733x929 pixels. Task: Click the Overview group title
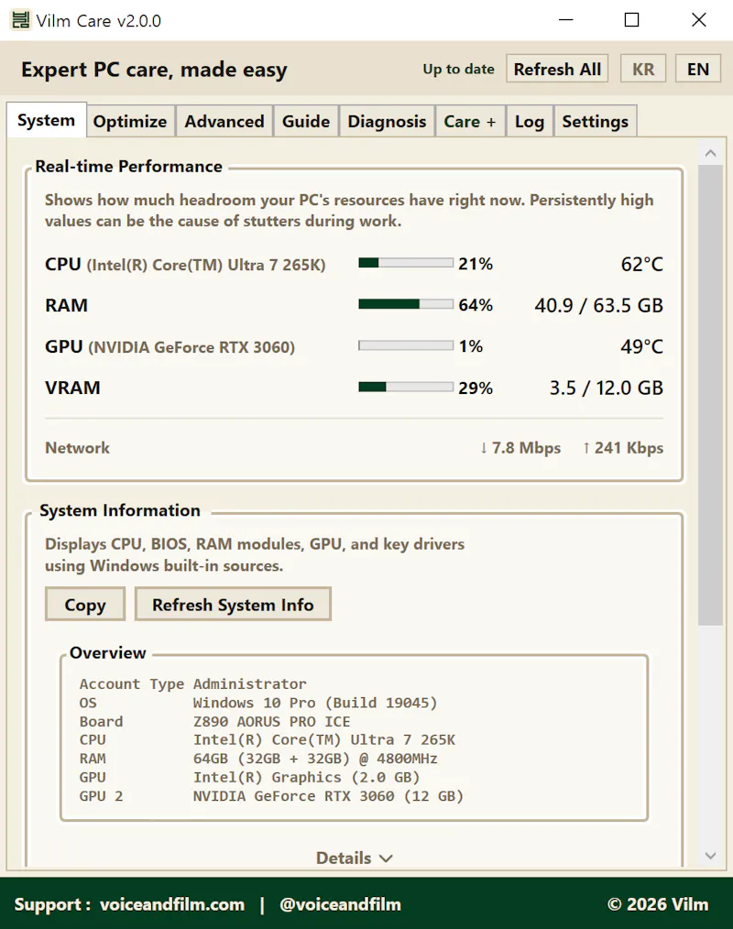click(x=108, y=652)
